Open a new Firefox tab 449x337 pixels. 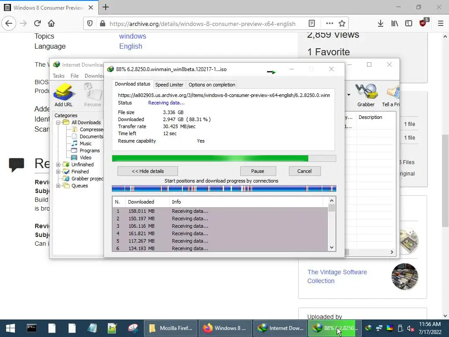click(x=106, y=7)
